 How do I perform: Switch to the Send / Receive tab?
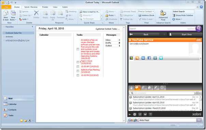(31, 7)
